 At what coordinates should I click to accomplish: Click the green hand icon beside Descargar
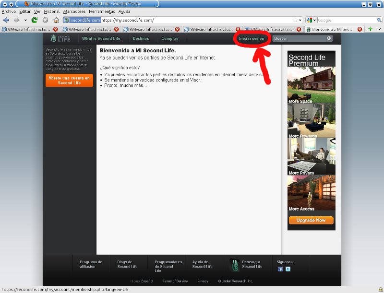coord(235,265)
